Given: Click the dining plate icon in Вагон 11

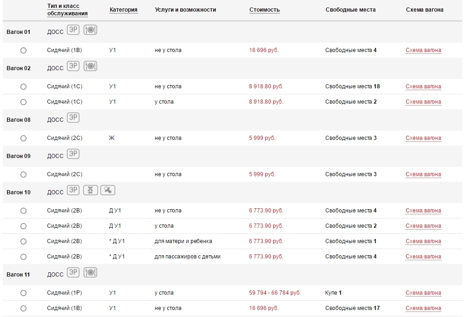Looking at the screenshot, I should [x=90, y=273].
